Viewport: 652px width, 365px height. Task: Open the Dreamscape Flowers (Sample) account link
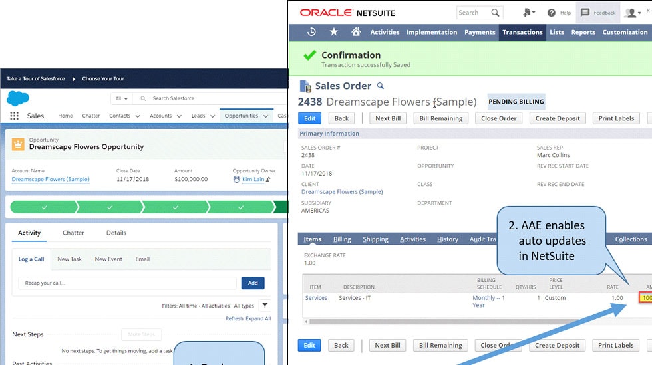point(51,179)
